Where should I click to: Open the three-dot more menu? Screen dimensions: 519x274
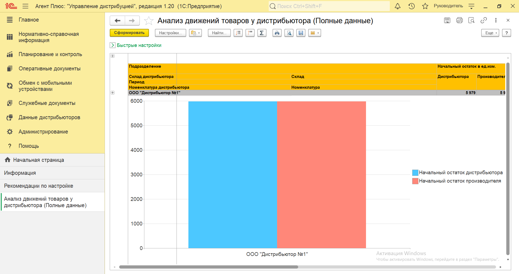[496, 20]
